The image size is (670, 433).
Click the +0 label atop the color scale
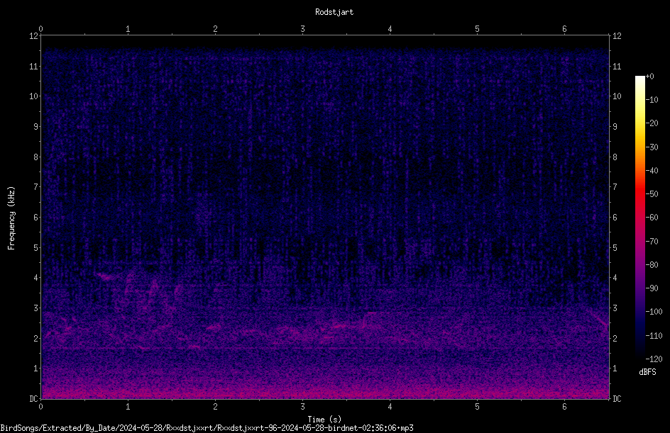[650, 77]
